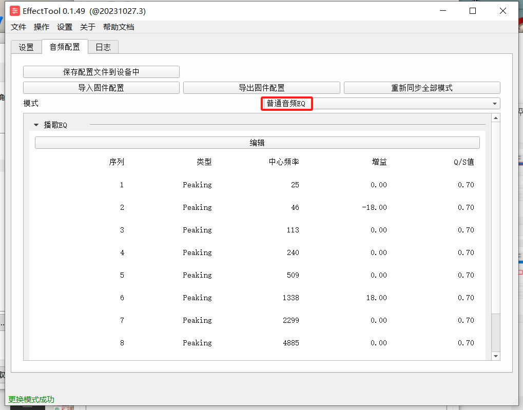This screenshot has width=523, height=410.
Task: Click 重新同步全部模式 to resync all modes
Action: [421, 87]
